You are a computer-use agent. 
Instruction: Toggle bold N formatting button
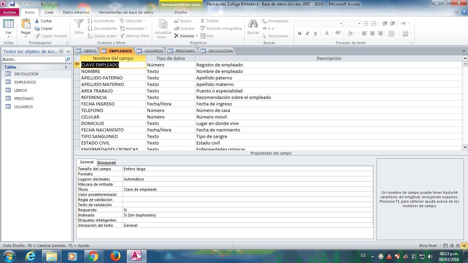point(300,34)
